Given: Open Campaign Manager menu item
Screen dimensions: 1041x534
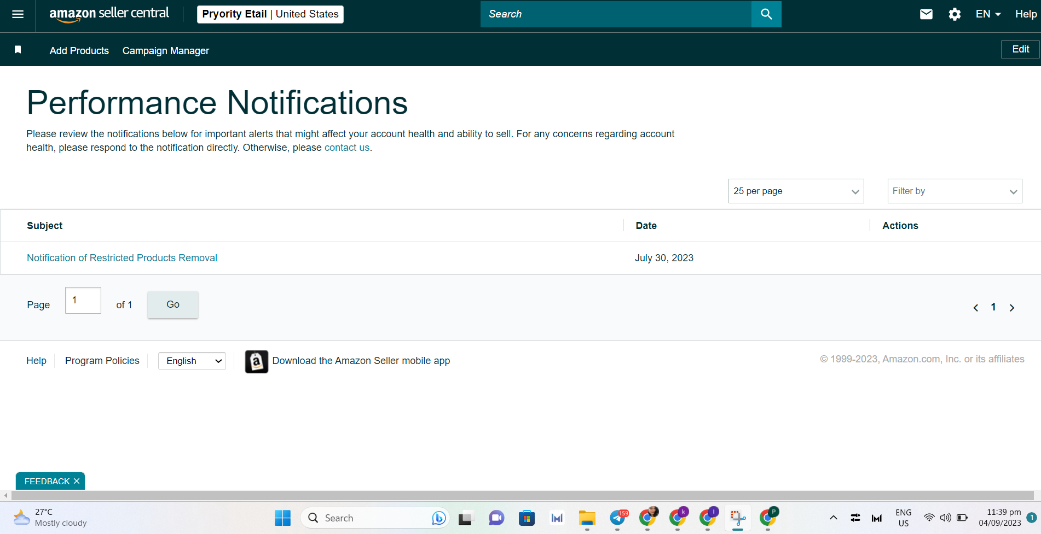Looking at the screenshot, I should pyautogui.click(x=166, y=51).
